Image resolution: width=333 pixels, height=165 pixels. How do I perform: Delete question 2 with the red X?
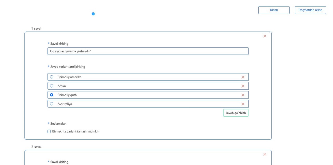[x=265, y=154]
